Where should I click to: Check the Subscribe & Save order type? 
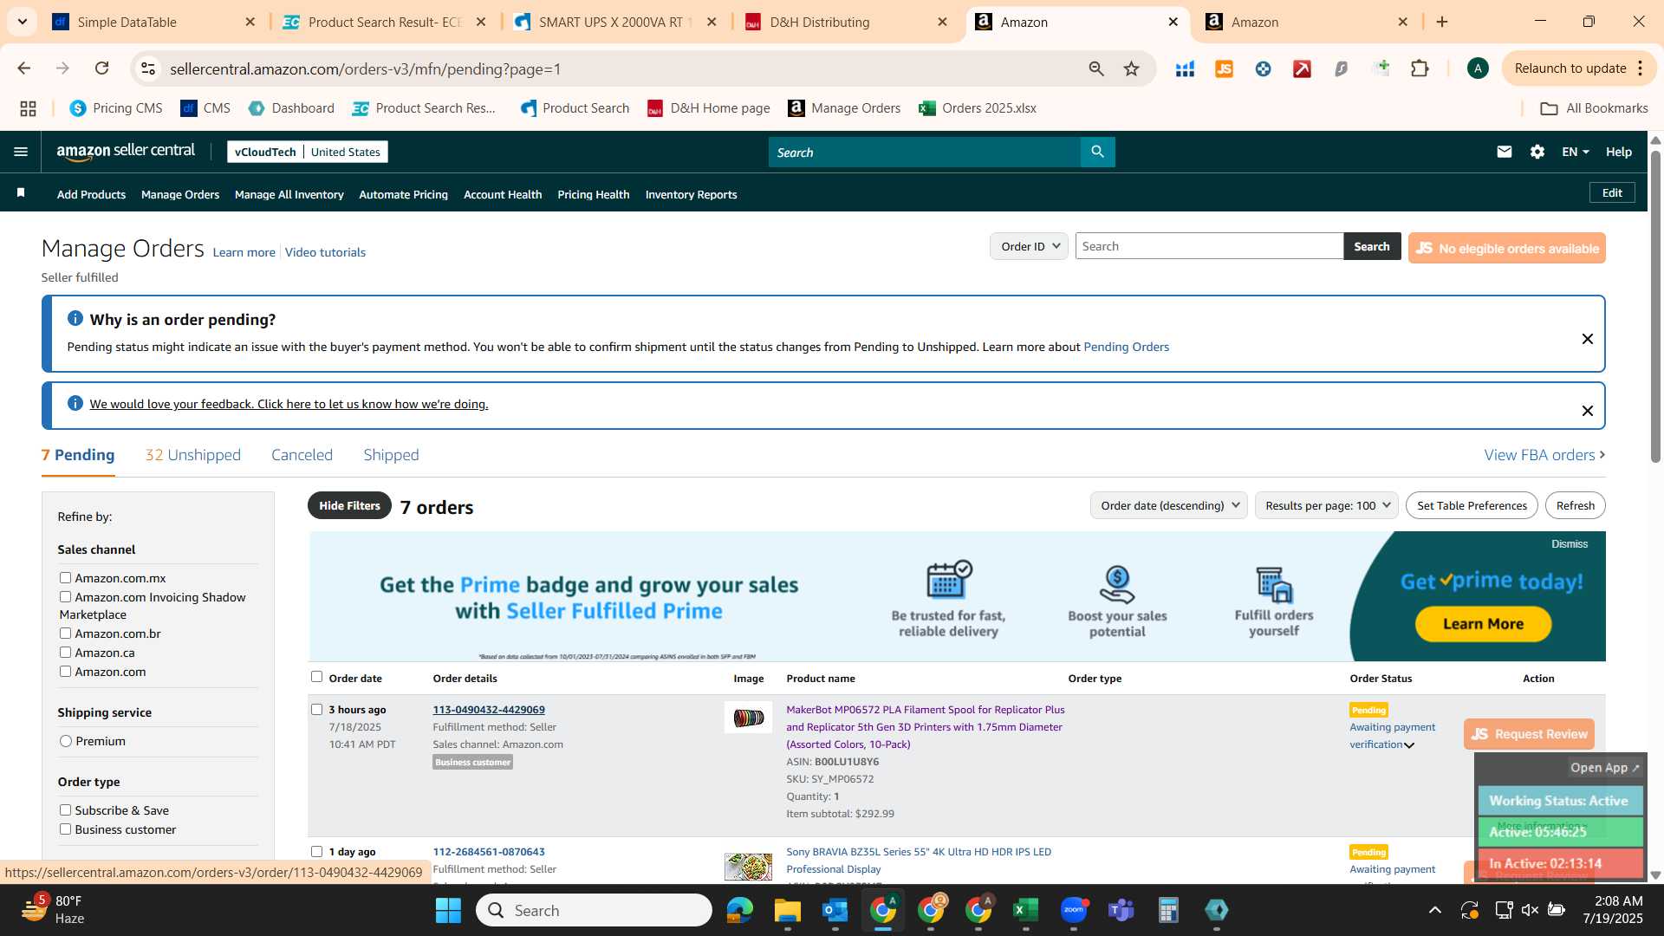click(65, 809)
